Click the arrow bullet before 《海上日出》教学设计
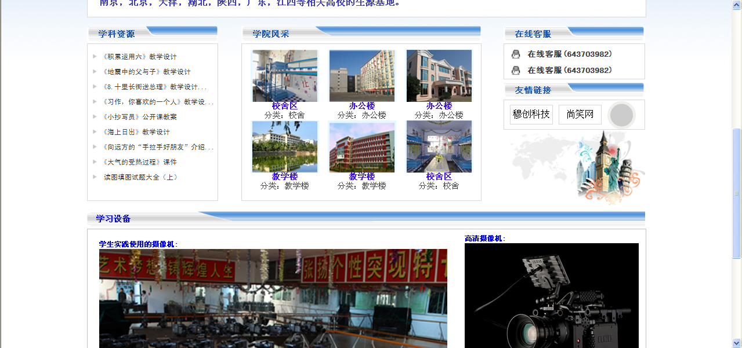The height and width of the screenshot is (348, 742). [x=95, y=132]
